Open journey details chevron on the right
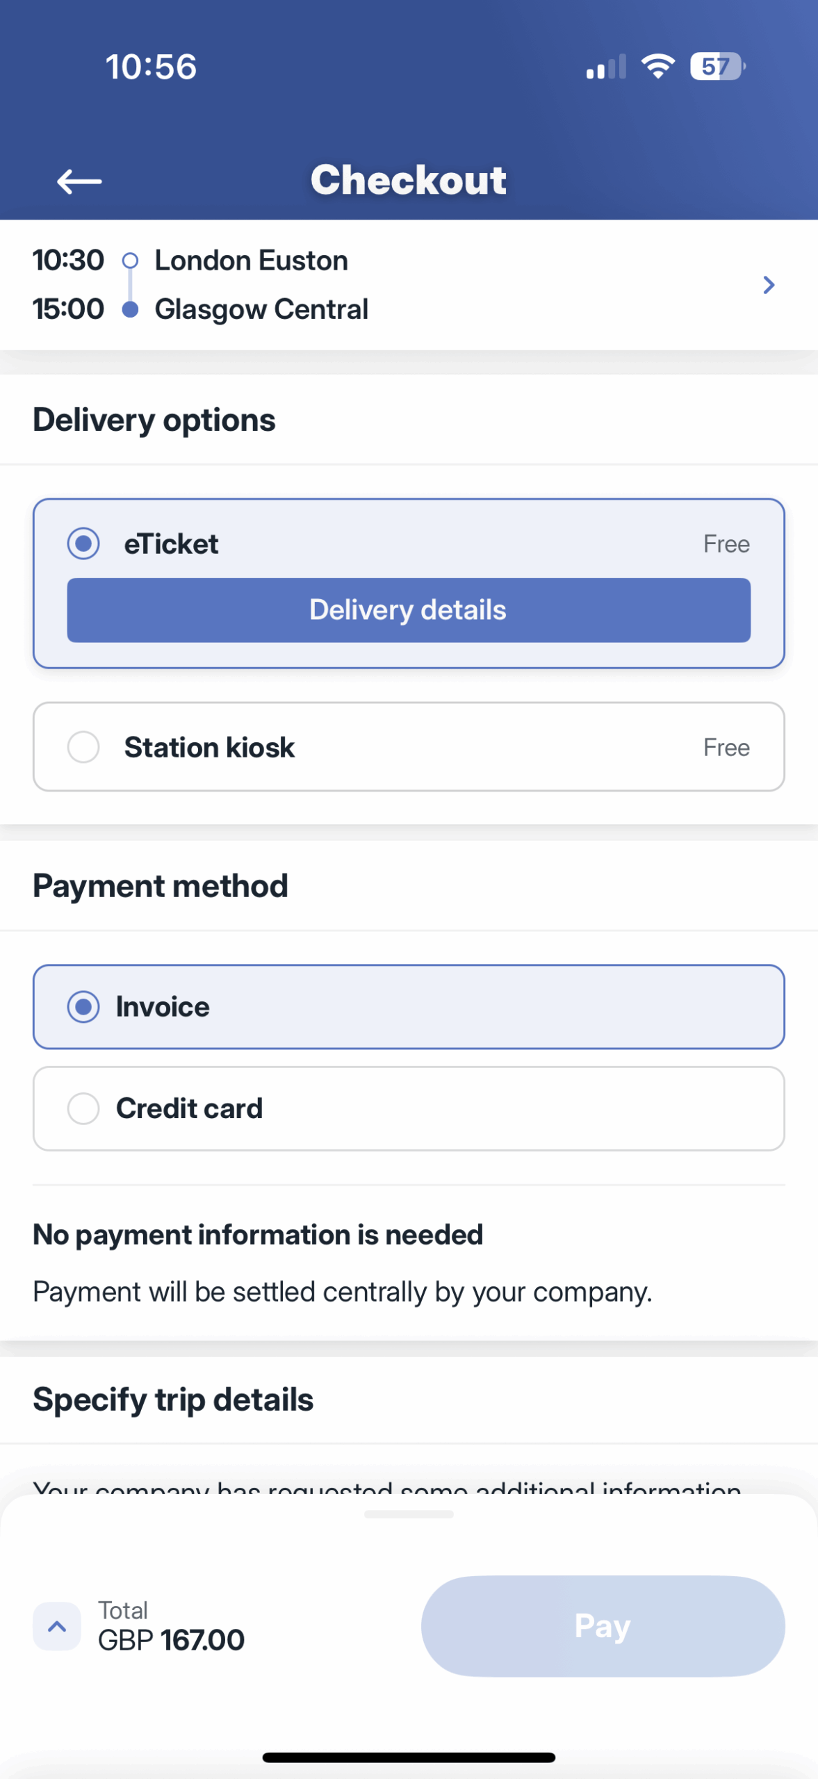818x1779 pixels. (769, 285)
